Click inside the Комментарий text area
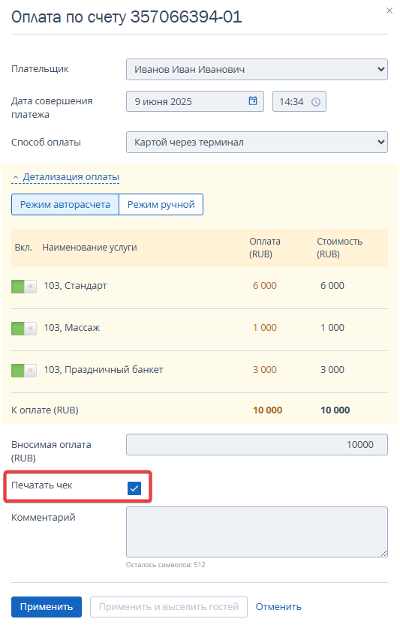The width and height of the screenshot is (400, 625). (x=257, y=532)
